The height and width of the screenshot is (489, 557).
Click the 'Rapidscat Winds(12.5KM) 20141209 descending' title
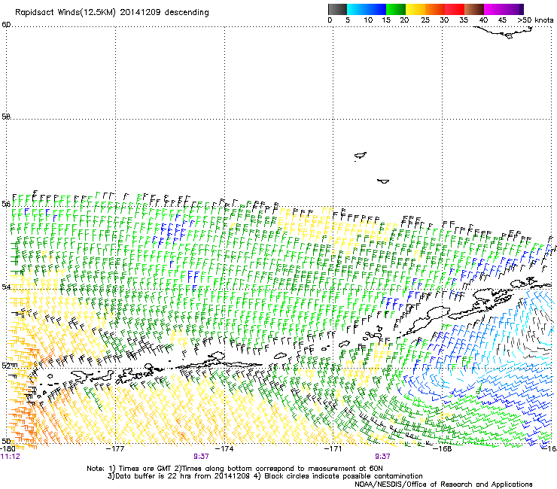click(x=112, y=13)
